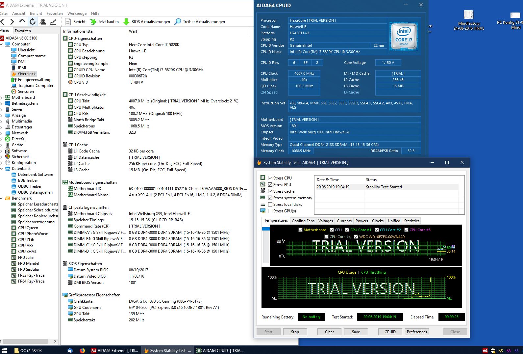Viewport: 523px width, 354px height.
Task: Toggle Stress system memory checkbox
Action: (270, 198)
